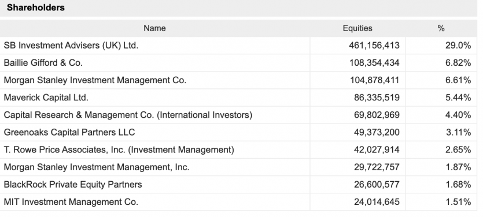The width and height of the screenshot is (483, 217).
Task: Open SB Investment Advisers (UK) Ltd. entry
Action: 71,46
